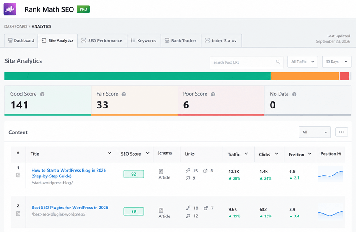Open the All filter dropdown in Content
356x232 pixels.
[x=315, y=132]
